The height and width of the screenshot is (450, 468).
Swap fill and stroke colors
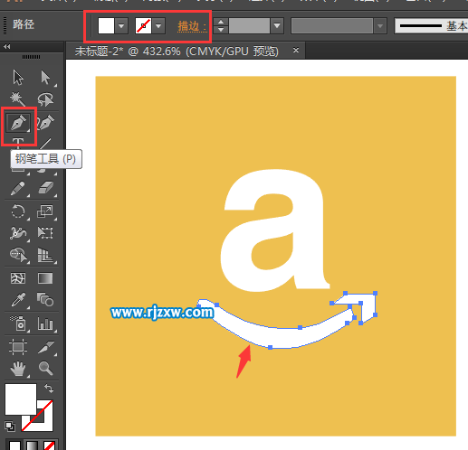pos(49,389)
